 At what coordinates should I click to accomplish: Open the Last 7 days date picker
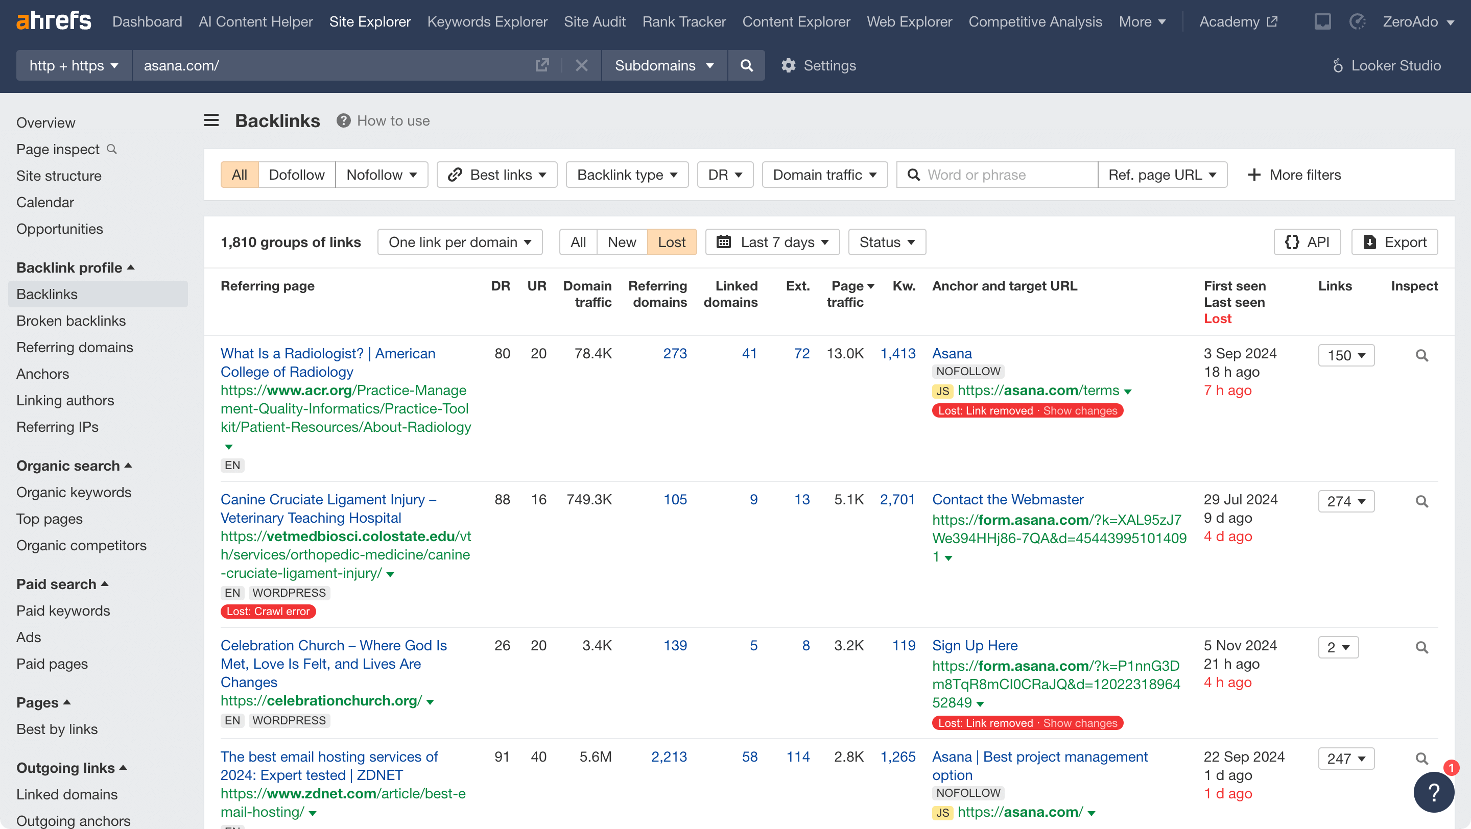pos(772,242)
